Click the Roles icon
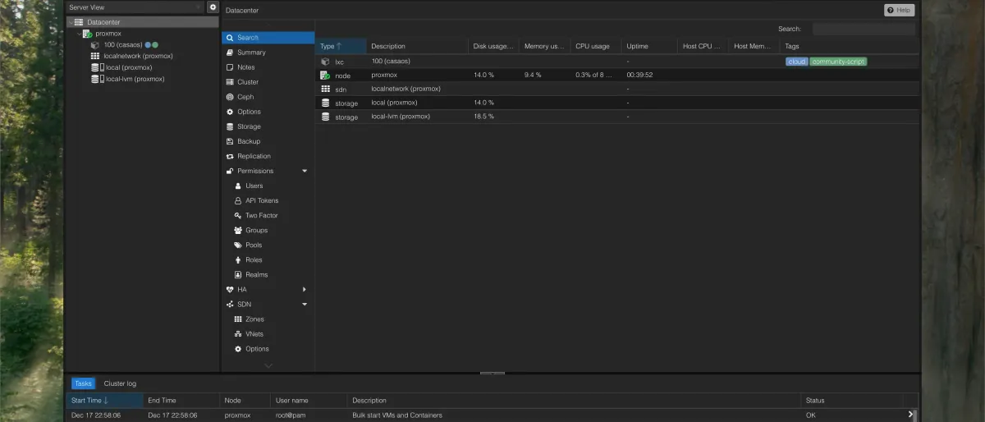Image resolution: width=985 pixels, height=422 pixels. click(x=238, y=259)
